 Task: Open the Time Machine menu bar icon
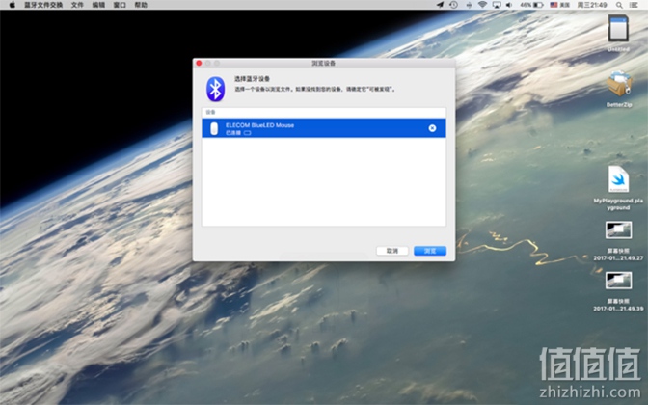(453, 5)
